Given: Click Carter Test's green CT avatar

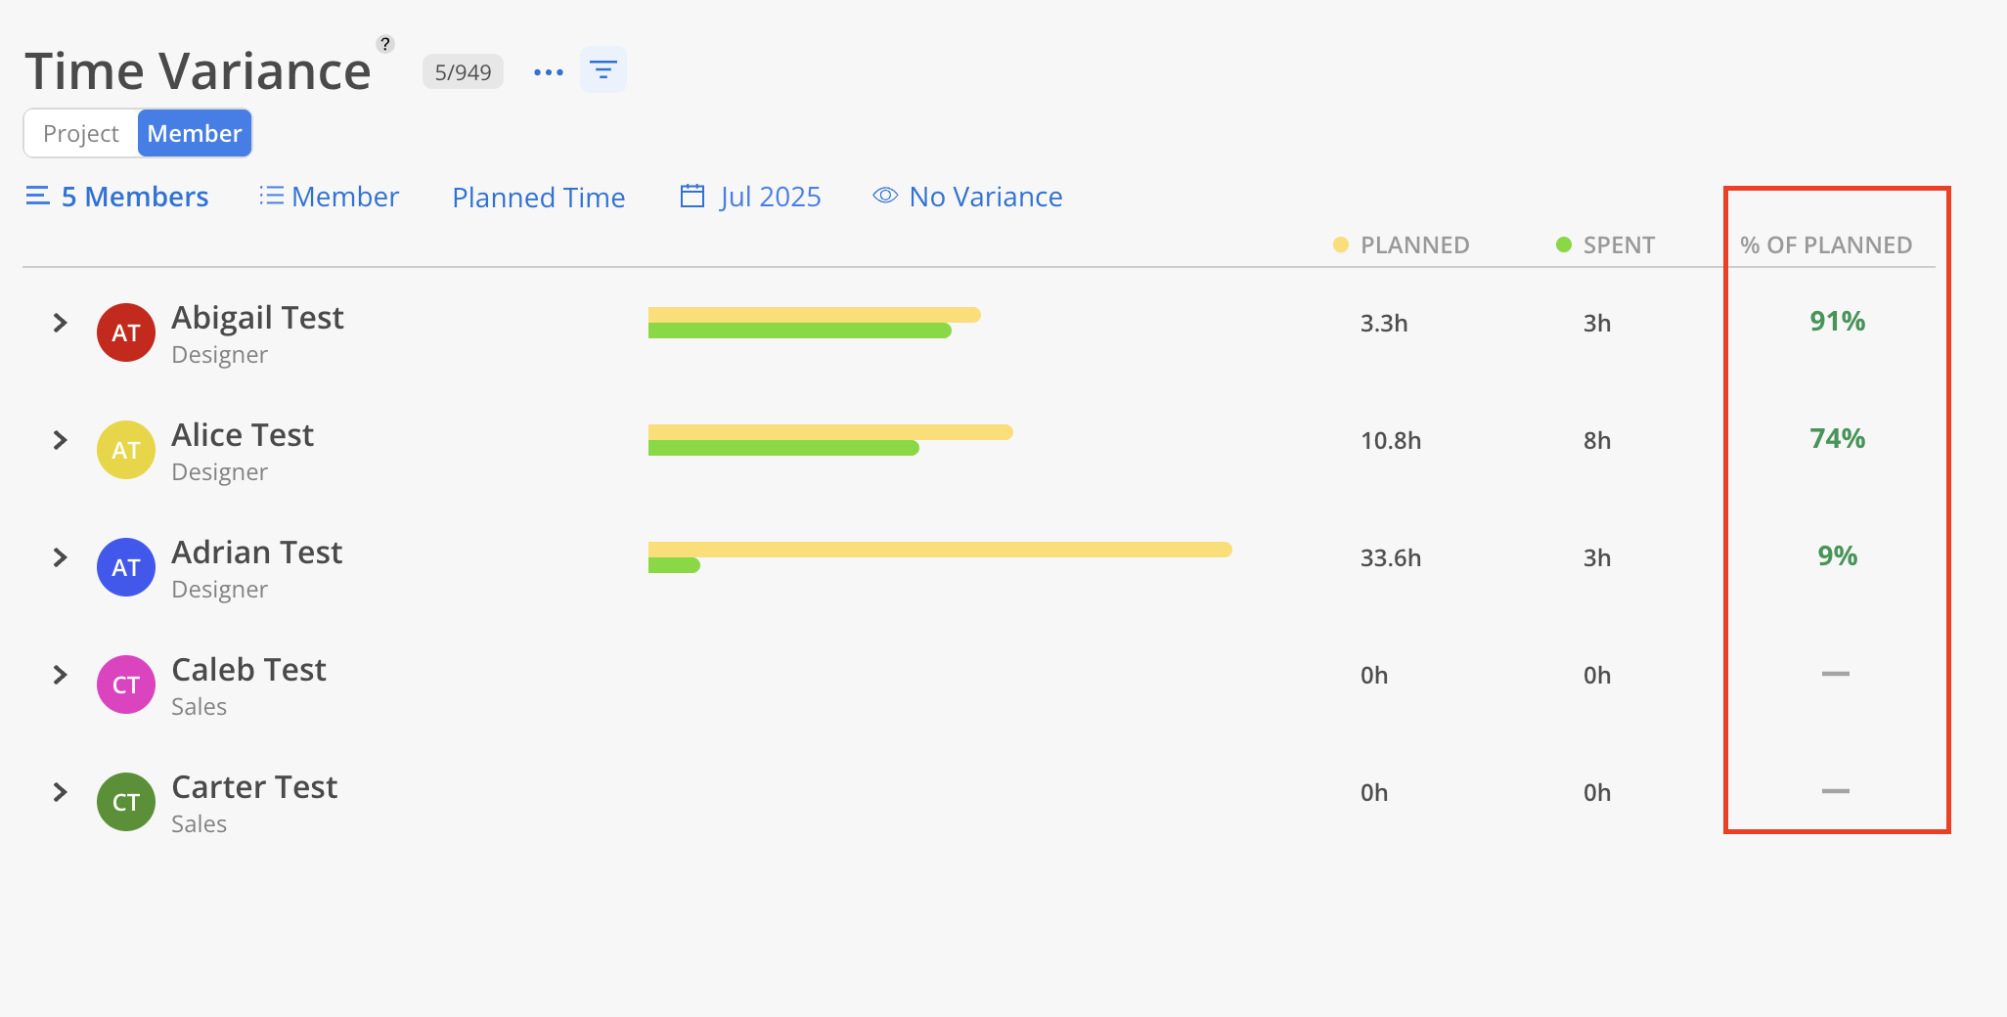Looking at the screenshot, I should (126, 802).
